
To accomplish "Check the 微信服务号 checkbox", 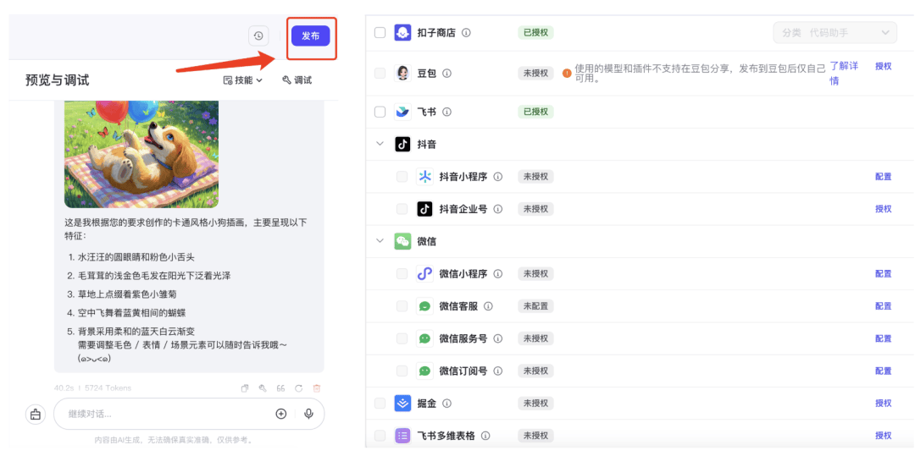I will pos(402,338).
